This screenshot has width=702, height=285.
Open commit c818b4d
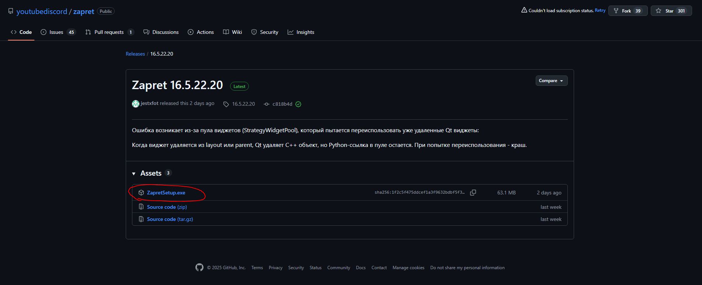(282, 104)
